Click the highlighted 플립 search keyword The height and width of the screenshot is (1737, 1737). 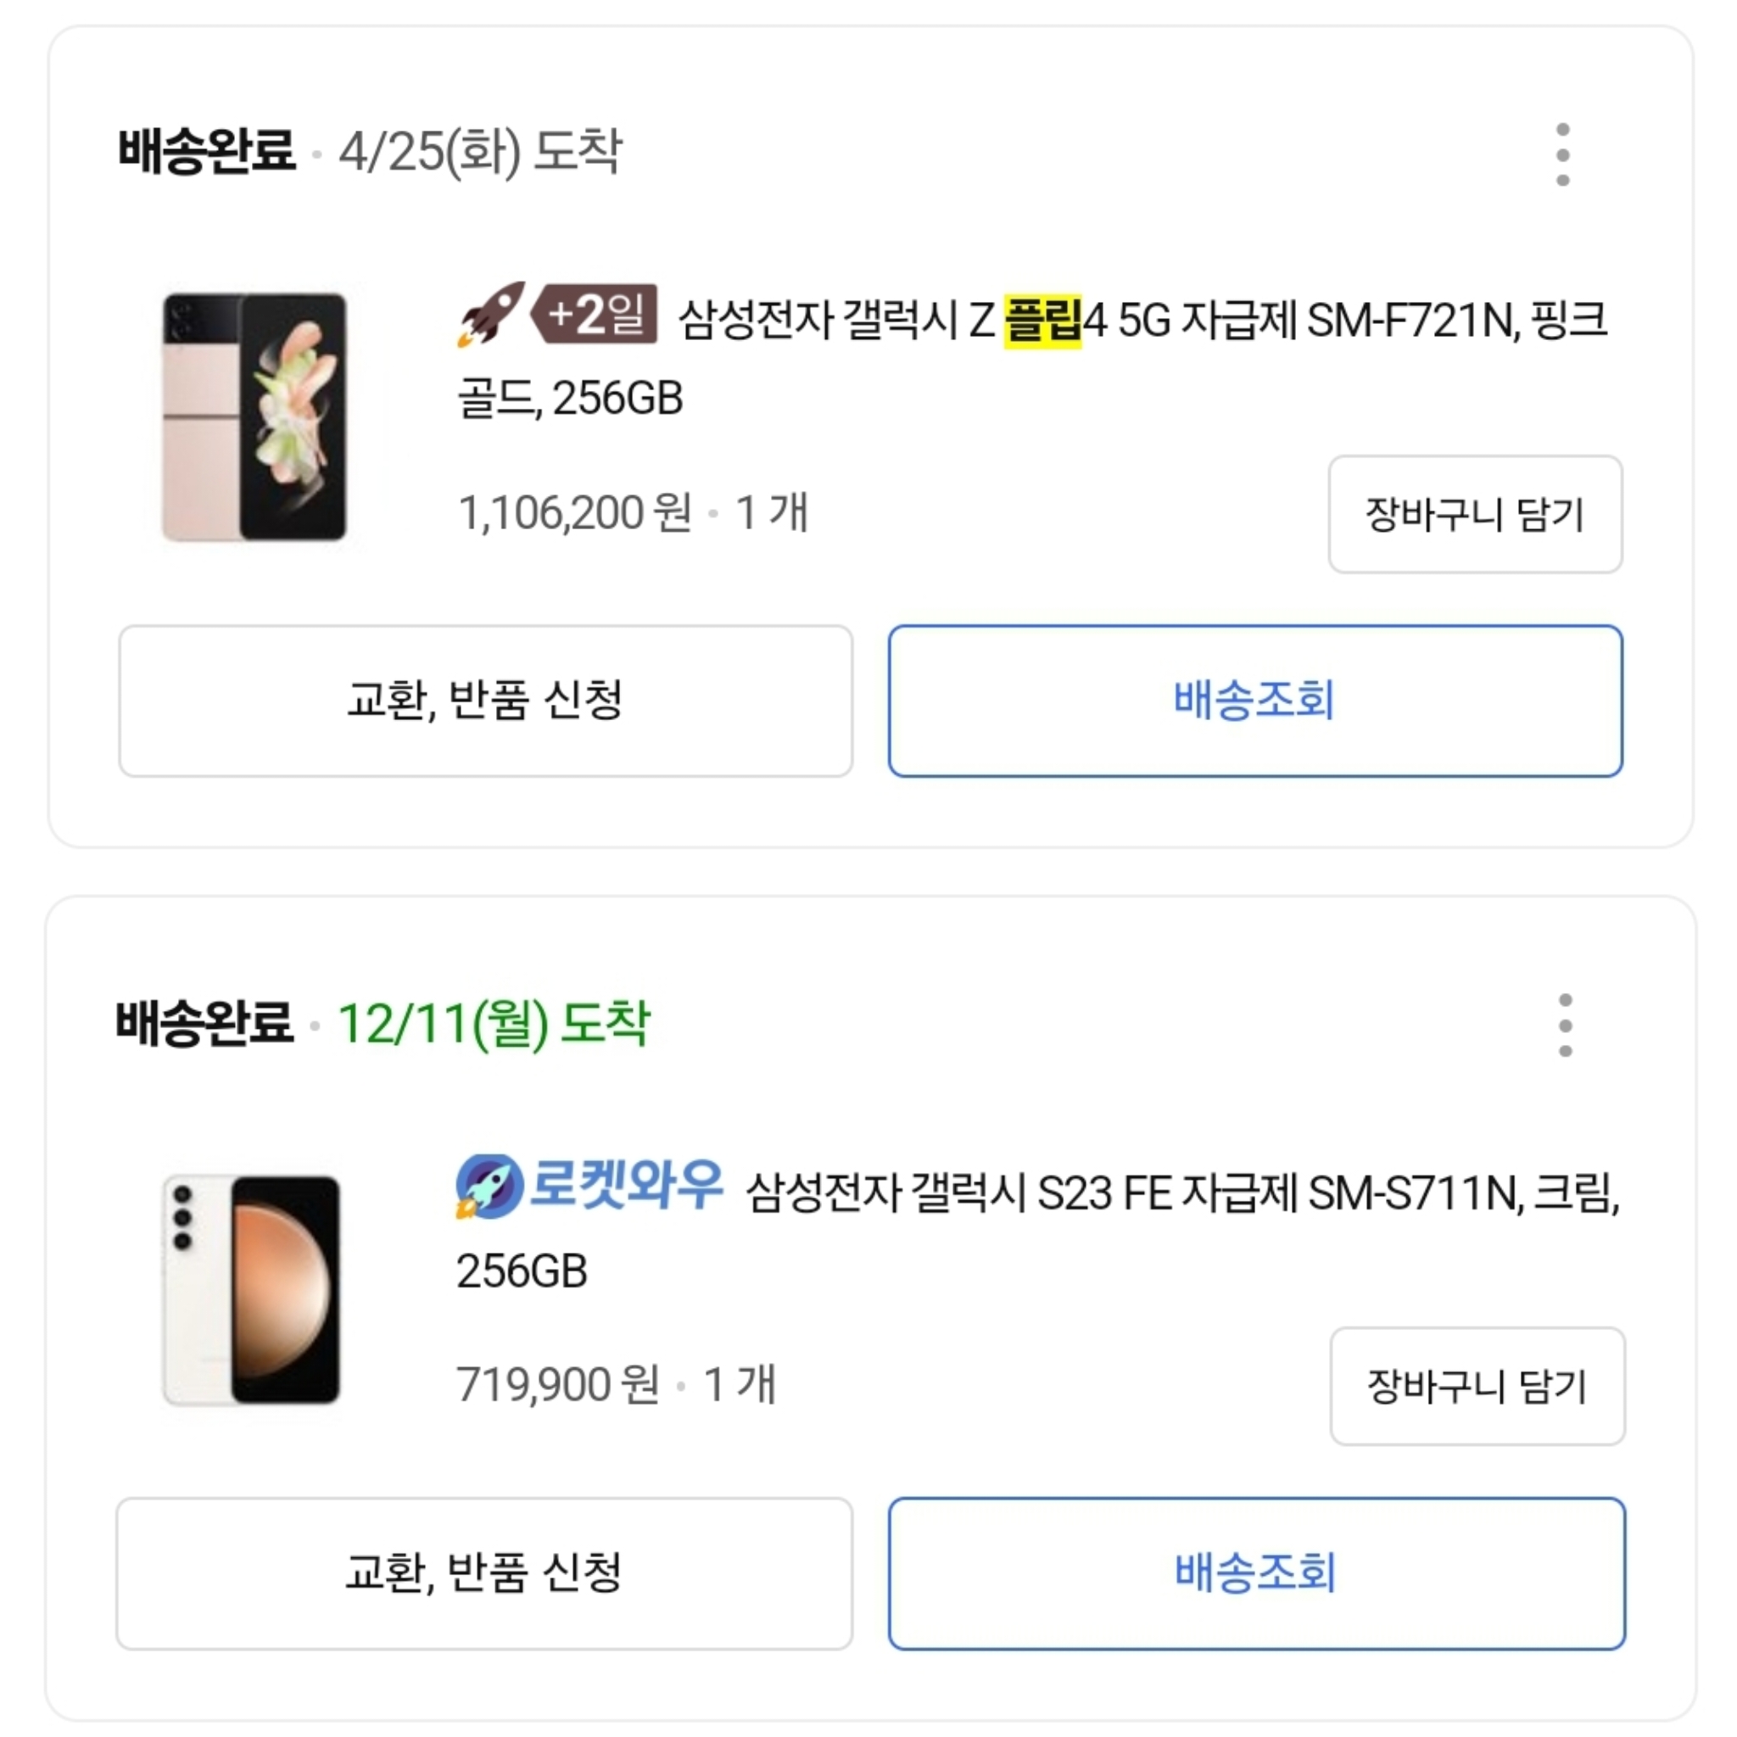pyautogui.click(x=1042, y=320)
